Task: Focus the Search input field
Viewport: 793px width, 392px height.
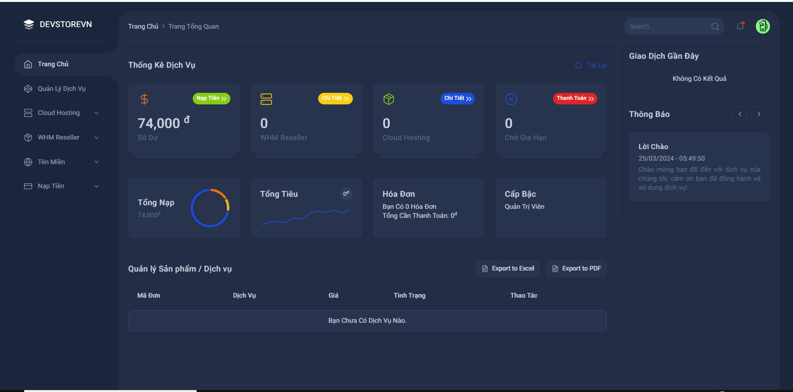Action: click(x=667, y=27)
